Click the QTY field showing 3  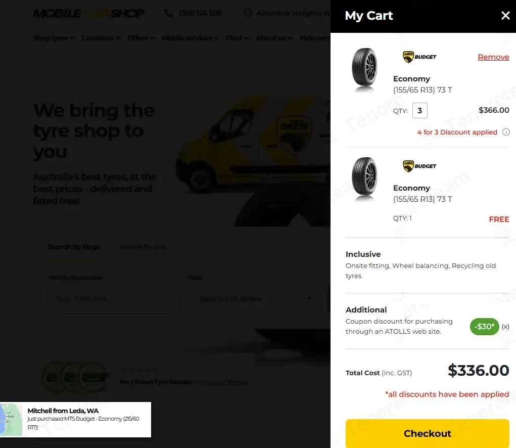[419, 111]
